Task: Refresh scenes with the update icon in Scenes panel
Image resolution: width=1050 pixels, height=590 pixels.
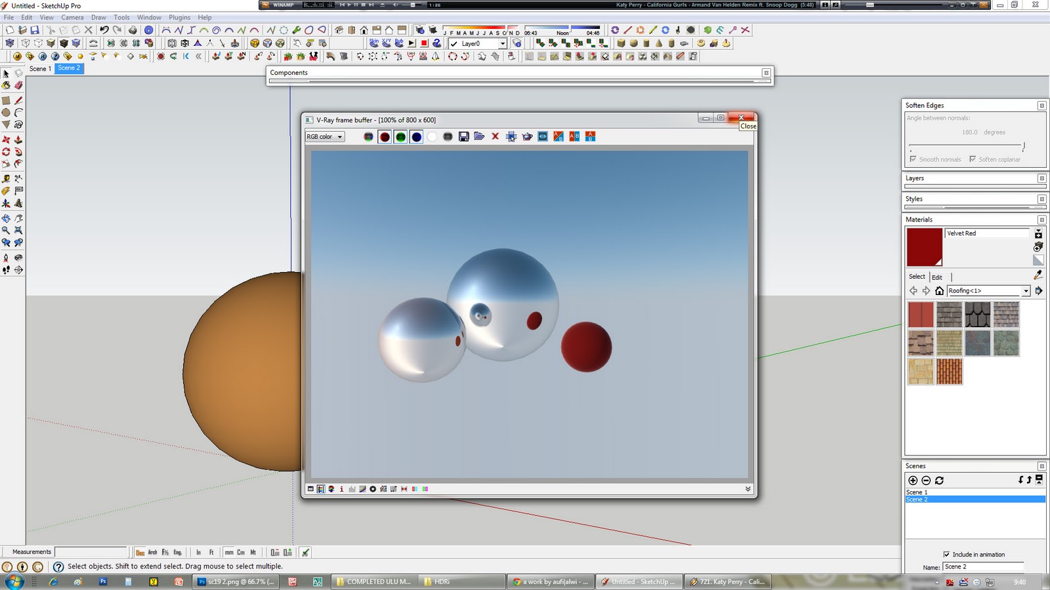Action: click(x=940, y=481)
